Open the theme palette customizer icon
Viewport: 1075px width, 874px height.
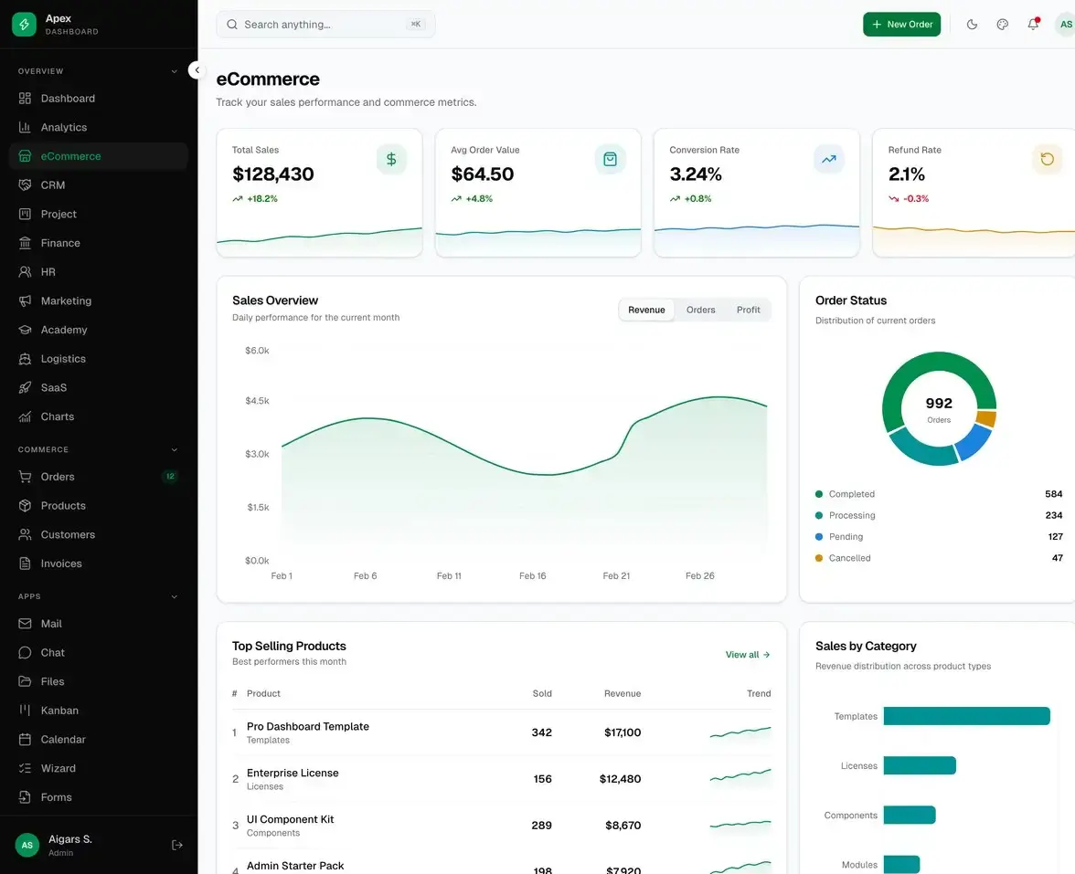[1002, 25]
